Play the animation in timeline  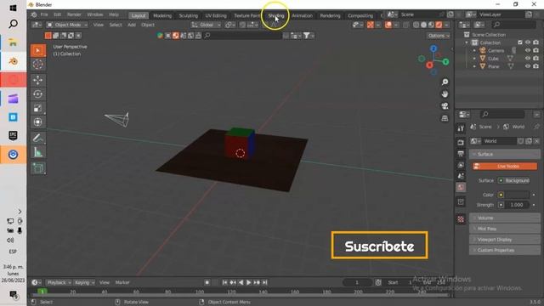249,282
